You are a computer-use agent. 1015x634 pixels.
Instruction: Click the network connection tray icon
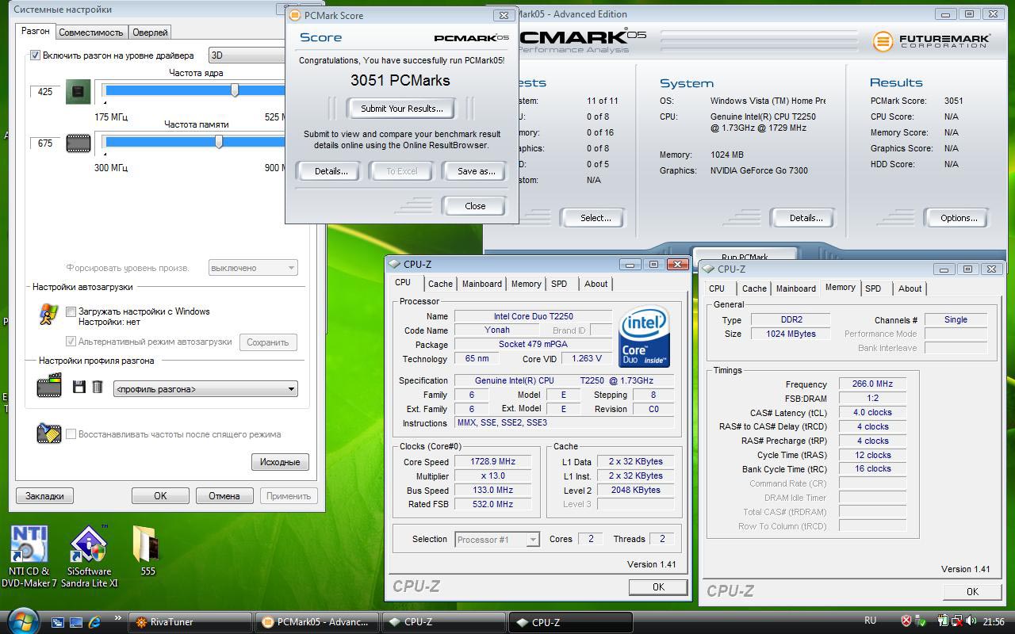(x=957, y=621)
